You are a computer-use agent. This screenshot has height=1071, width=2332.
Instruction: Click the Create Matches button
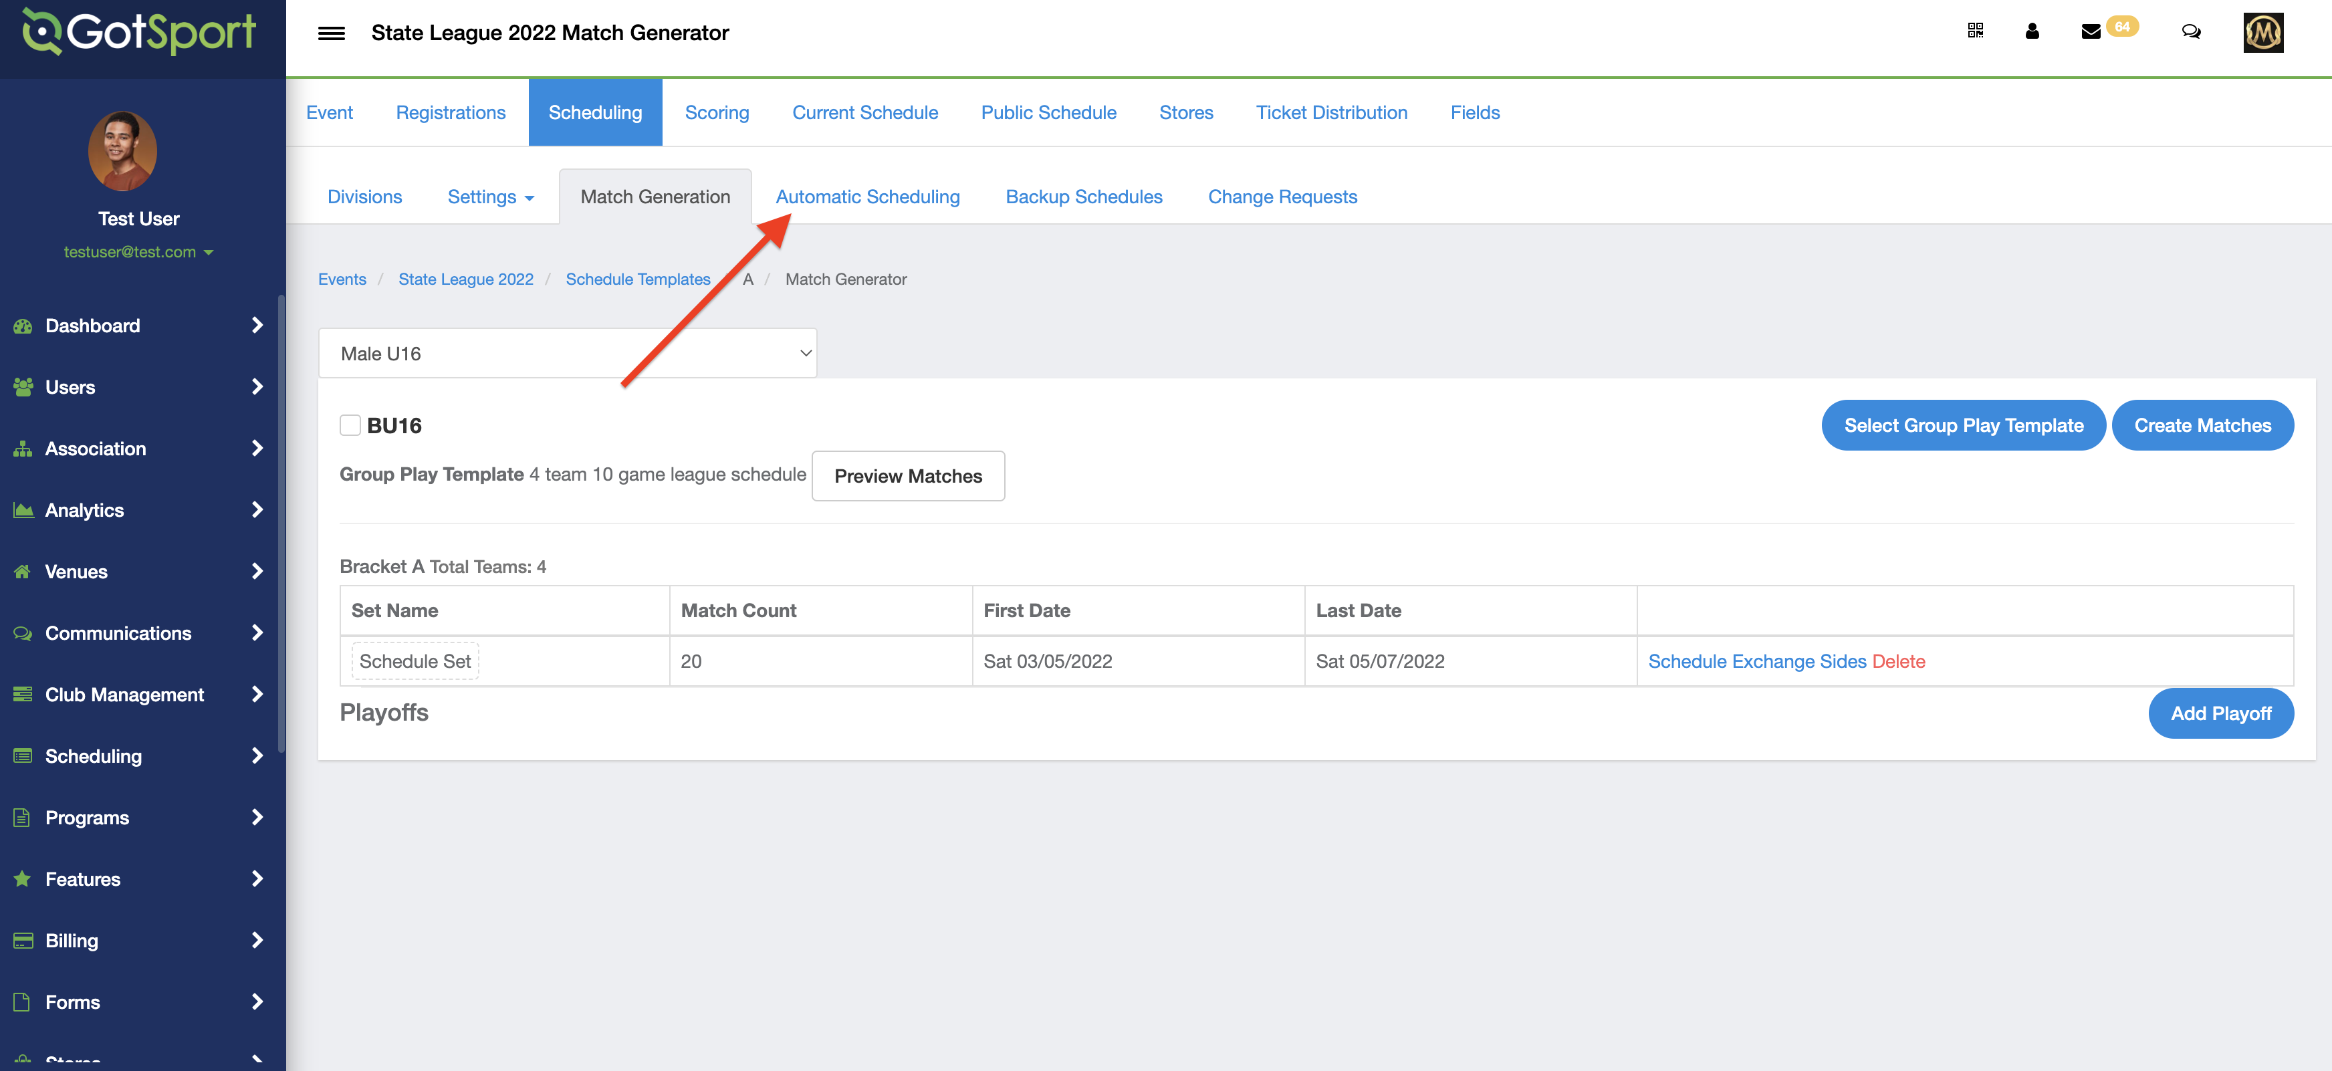pyautogui.click(x=2202, y=425)
